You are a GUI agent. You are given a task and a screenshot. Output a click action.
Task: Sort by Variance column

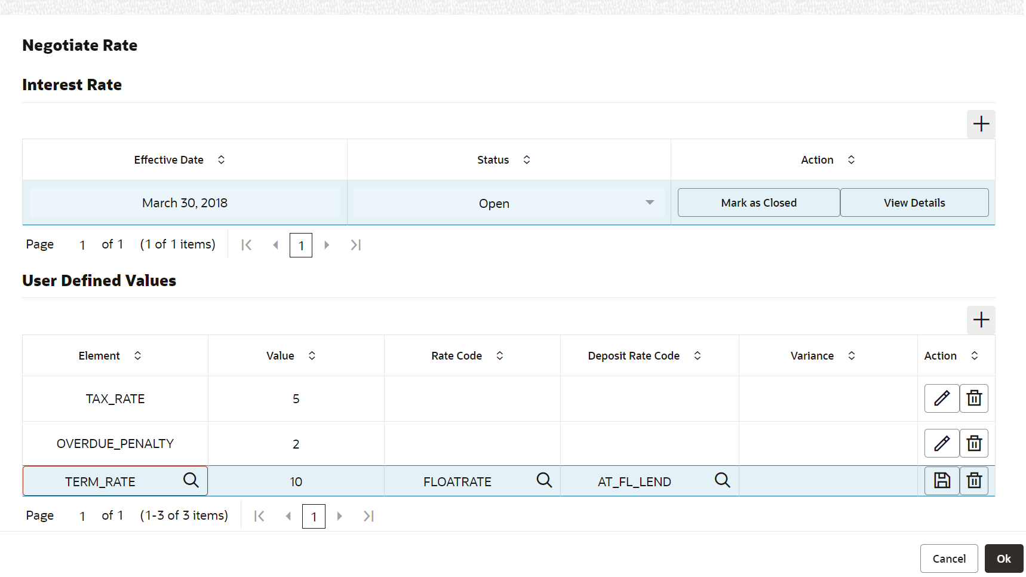(x=852, y=356)
